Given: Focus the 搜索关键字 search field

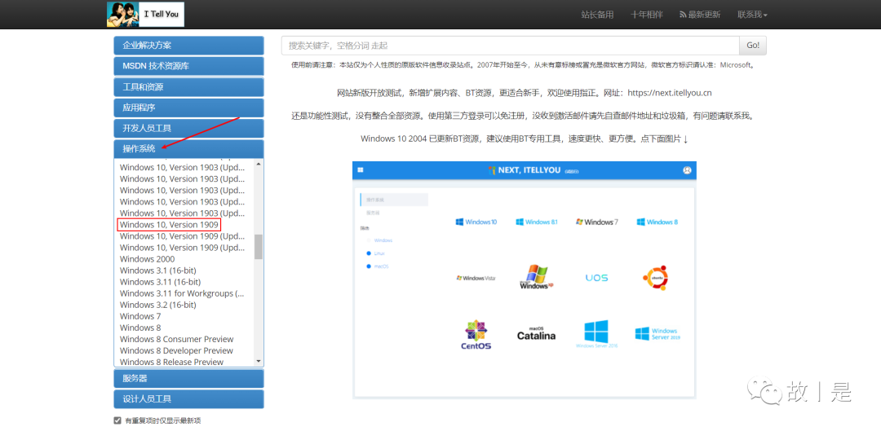Looking at the screenshot, I should (510, 46).
